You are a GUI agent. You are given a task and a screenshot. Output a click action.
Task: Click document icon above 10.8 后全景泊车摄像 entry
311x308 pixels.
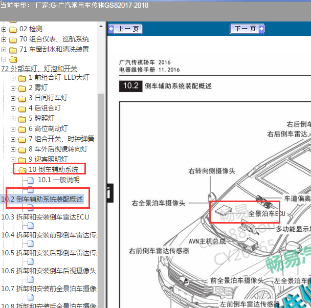(31, 297)
